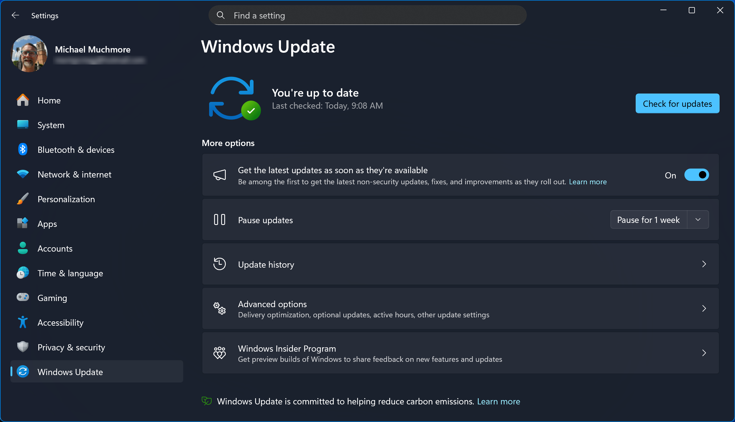Click the Learn more carbon emissions link

(498, 401)
